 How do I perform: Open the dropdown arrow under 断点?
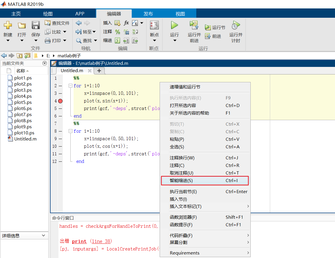(x=154, y=40)
